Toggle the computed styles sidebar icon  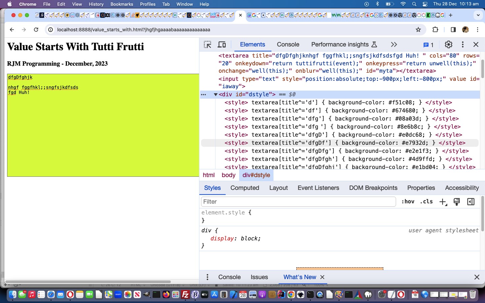(x=471, y=202)
